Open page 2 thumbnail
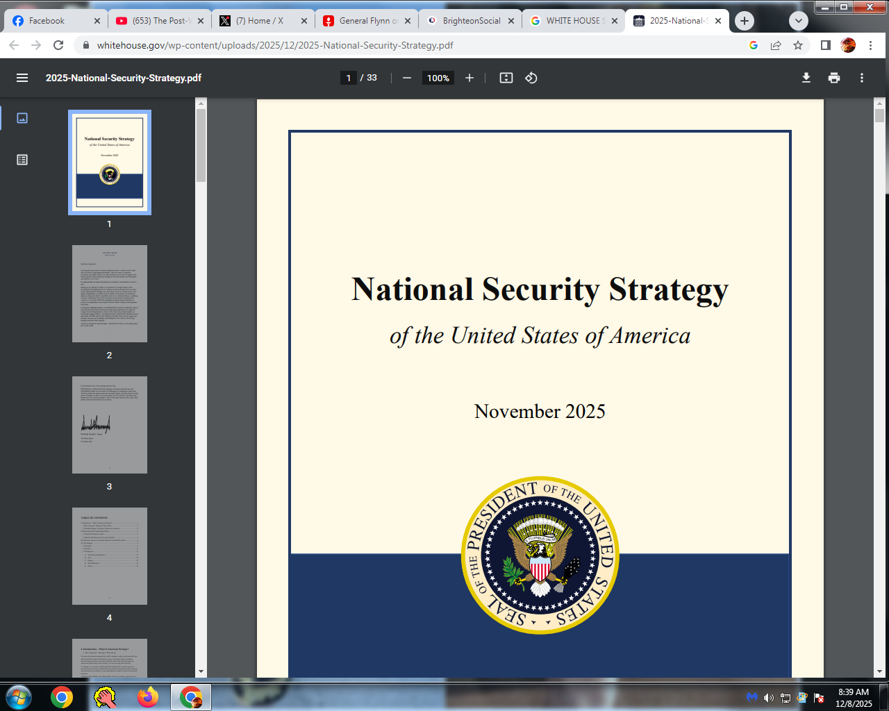 click(110, 293)
